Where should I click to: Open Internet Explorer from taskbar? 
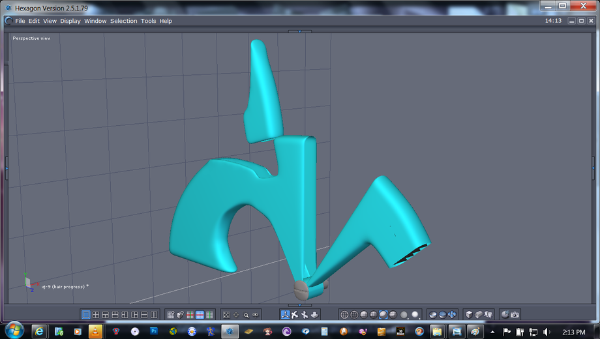(x=39, y=331)
